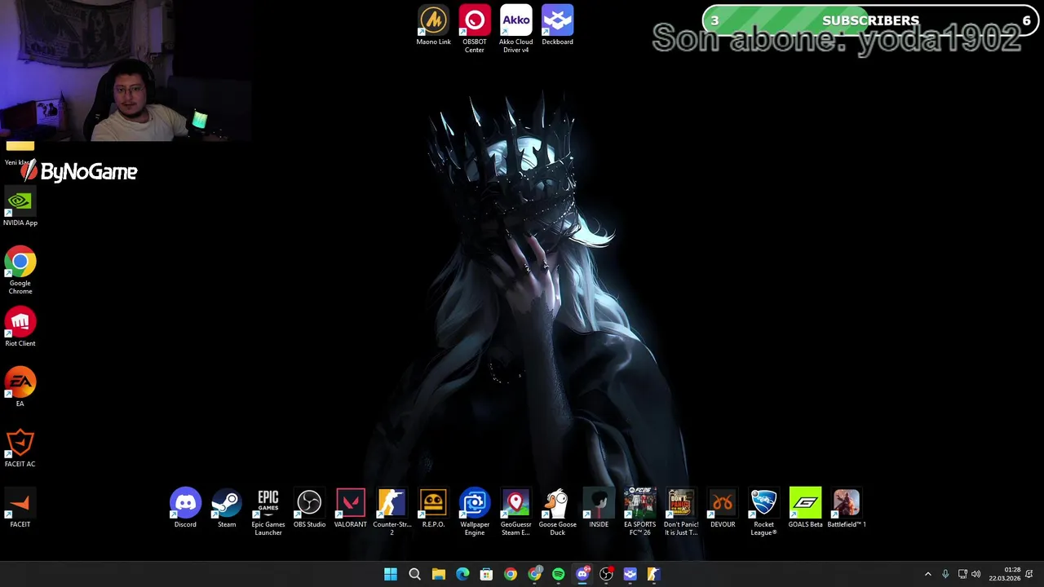Launch the NVIDIA App desktop icon
The height and width of the screenshot is (587, 1044).
coord(20,207)
